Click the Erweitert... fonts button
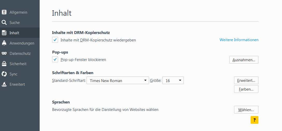Screen dimensions: 282x131 pyautogui.click(x=246, y=80)
